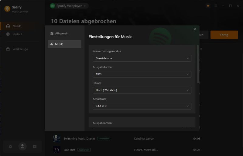Open the Allgemein settings section
Image resolution: width=243 pixels, height=156 pixels.
click(x=64, y=33)
